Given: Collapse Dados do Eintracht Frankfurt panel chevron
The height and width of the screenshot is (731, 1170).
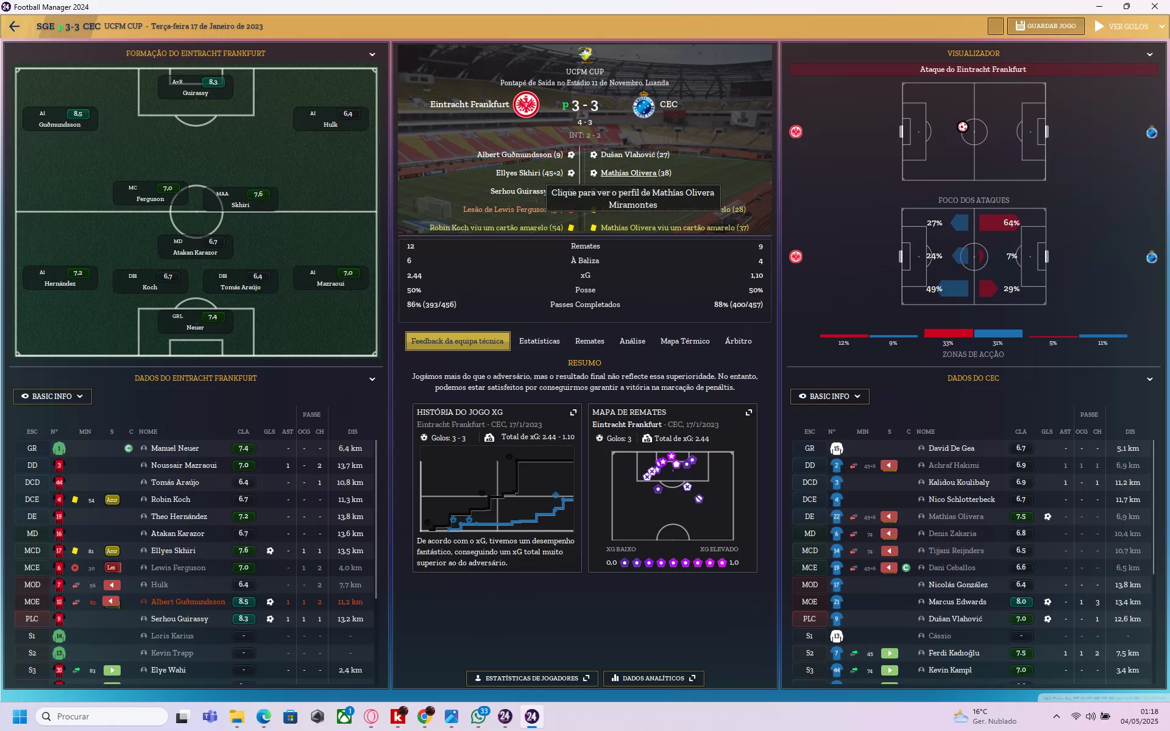Looking at the screenshot, I should pos(372,379).
